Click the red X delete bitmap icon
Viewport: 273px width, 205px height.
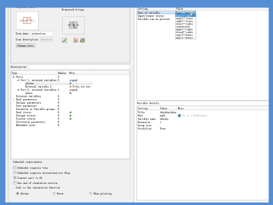(76, 40)
